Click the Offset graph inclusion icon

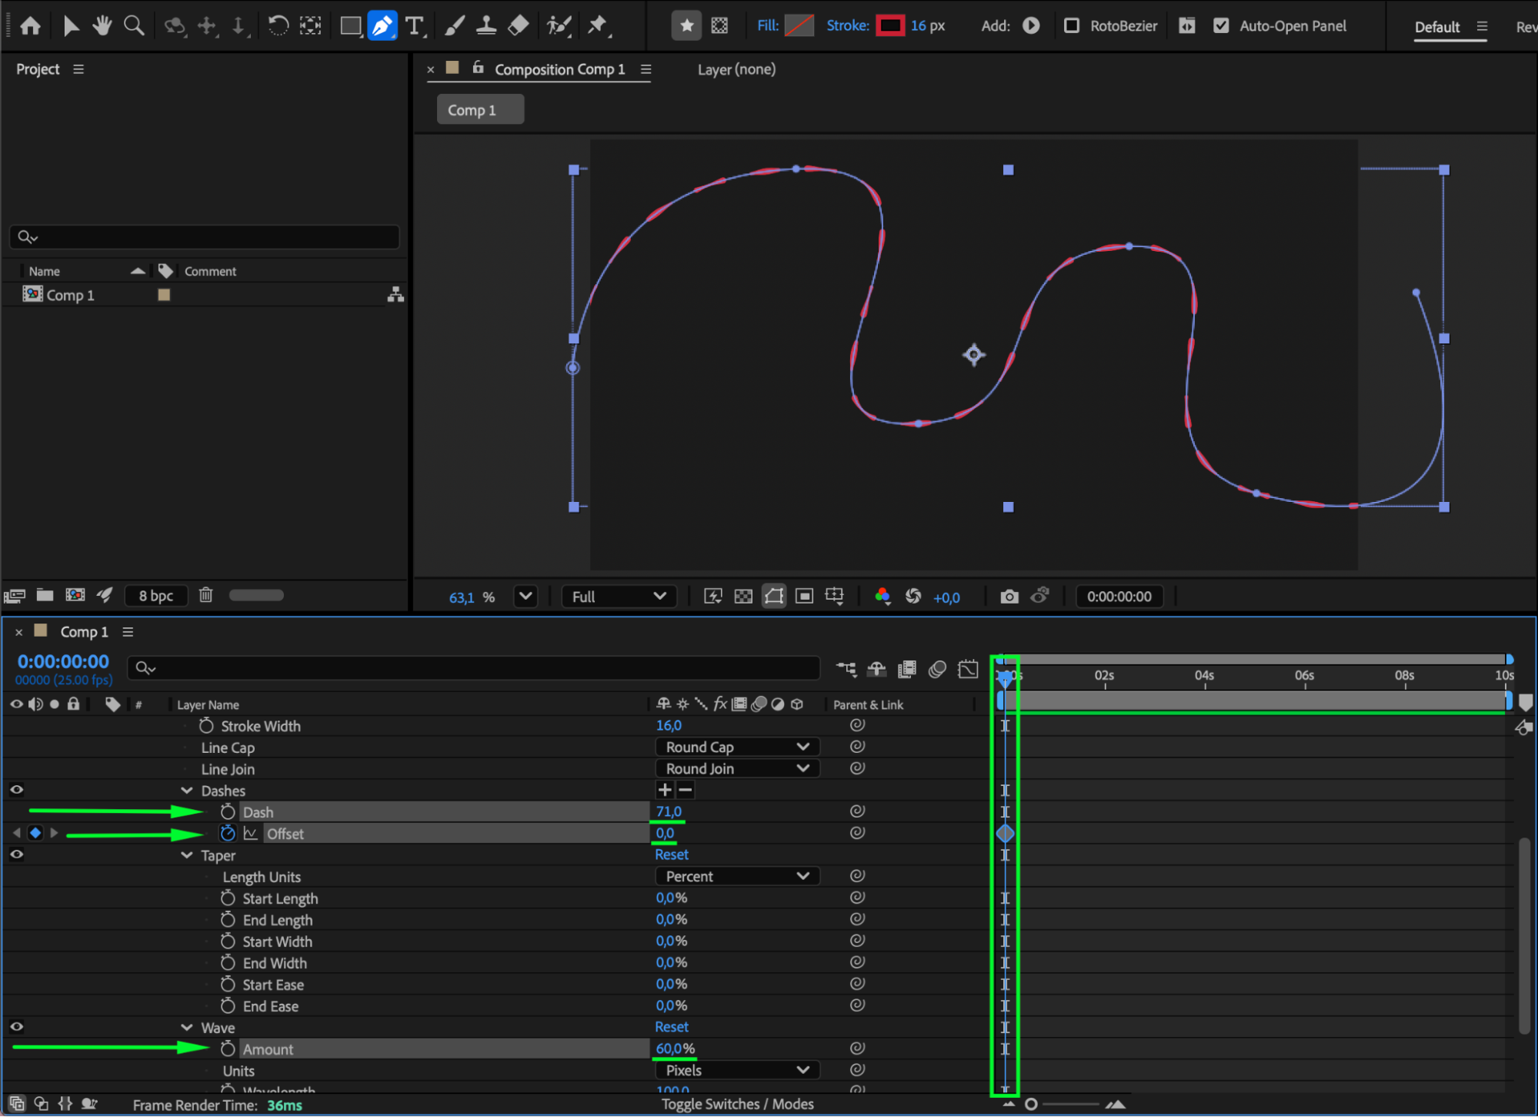[x=251, y=833]
